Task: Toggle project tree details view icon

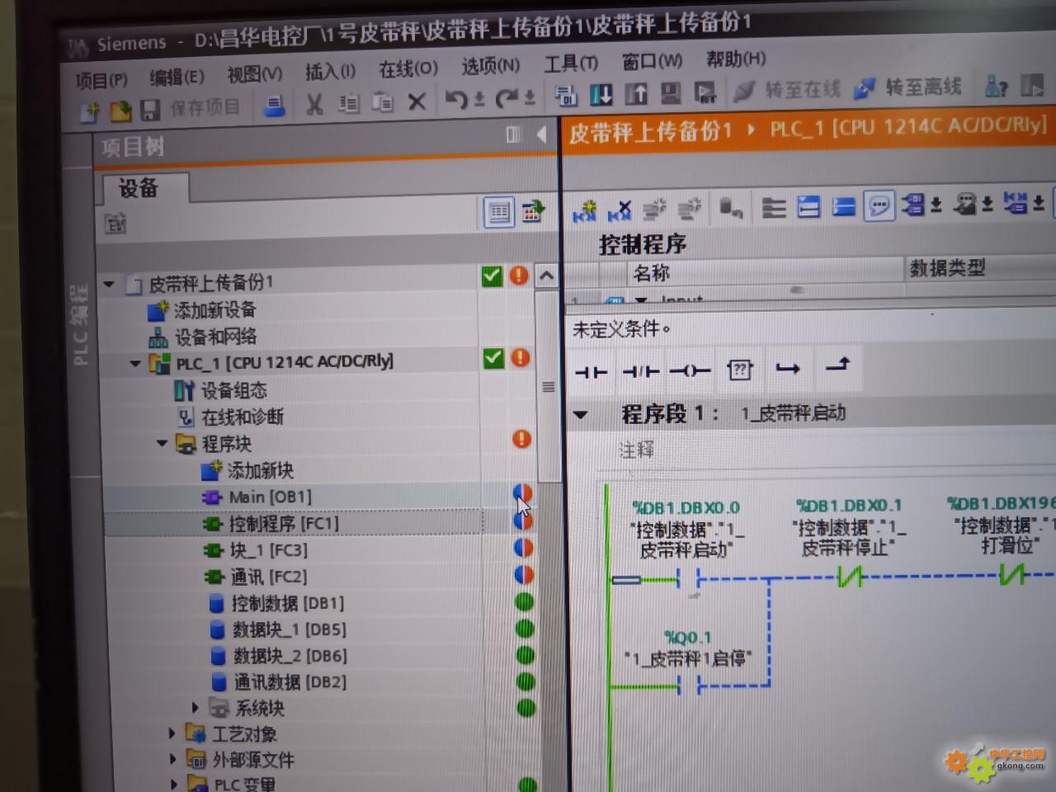Action: tap(499, 212)
